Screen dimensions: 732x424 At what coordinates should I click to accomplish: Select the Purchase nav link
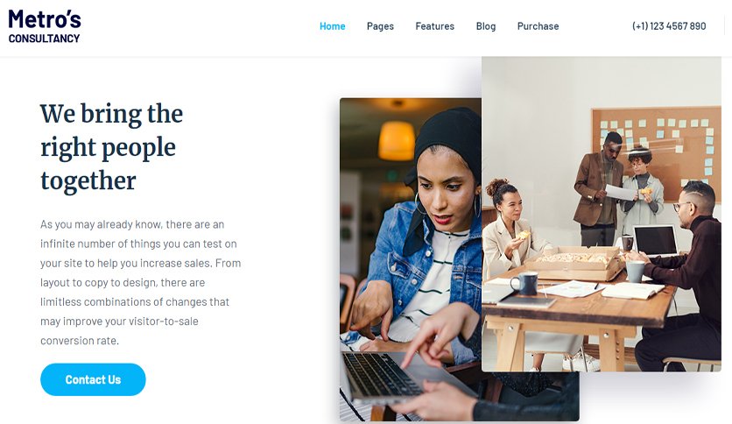pyautogui.click(x=538, y=26)
